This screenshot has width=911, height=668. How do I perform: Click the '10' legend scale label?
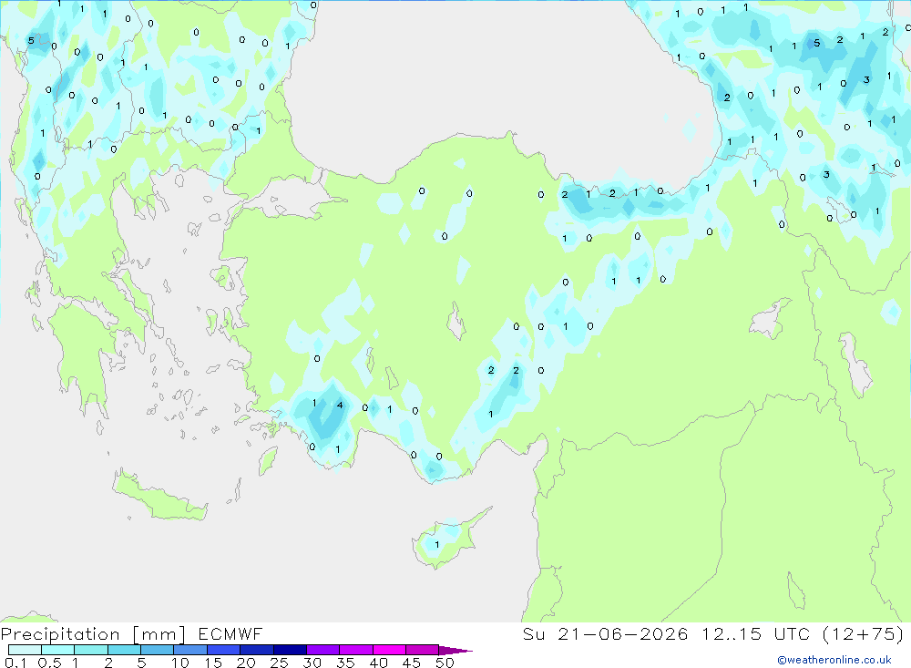pyautogui.click(x=180, y=663)
